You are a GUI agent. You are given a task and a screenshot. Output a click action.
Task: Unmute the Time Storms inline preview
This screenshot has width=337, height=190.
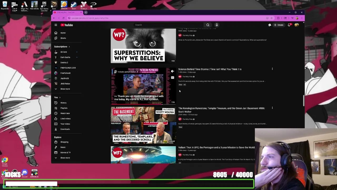[172, 71]
